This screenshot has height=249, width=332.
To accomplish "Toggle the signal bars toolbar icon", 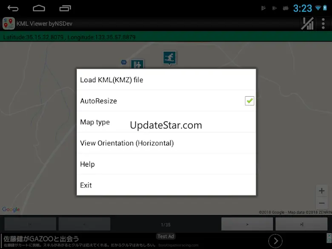I will click(307, 23).
